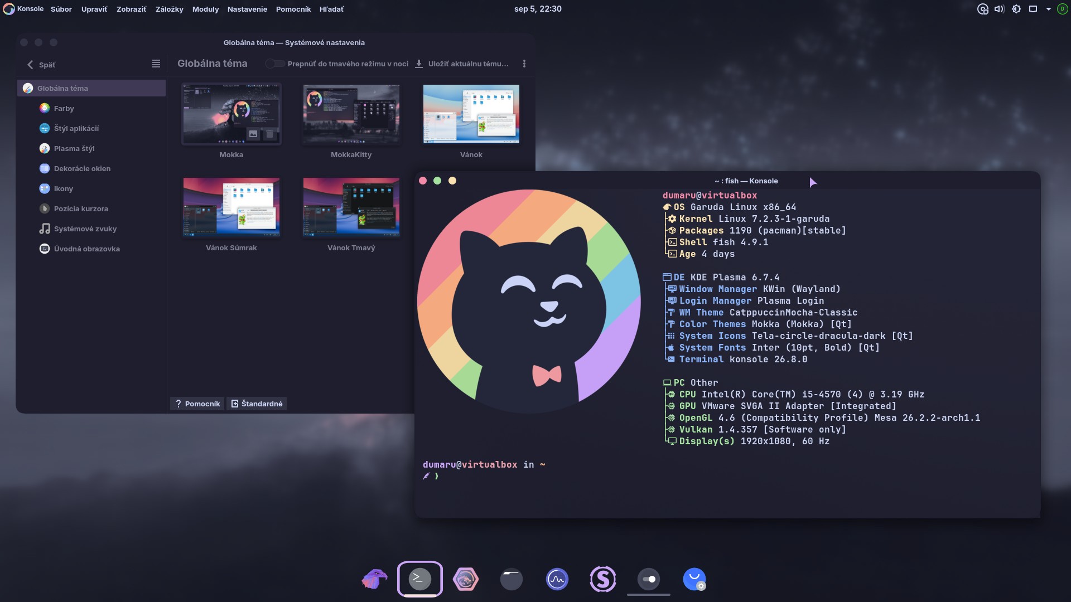The width and height of the screenshot is (1071, 602).
Task: Select Dekorácie okien in sidebar
Action: [x=82, y=168]
